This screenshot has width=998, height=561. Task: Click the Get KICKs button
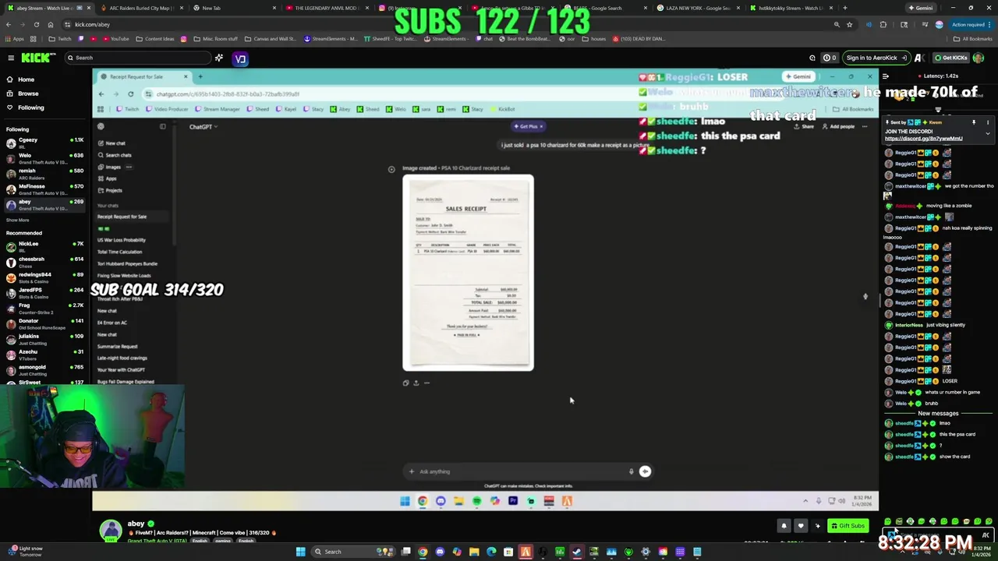[x=950, y=58]
